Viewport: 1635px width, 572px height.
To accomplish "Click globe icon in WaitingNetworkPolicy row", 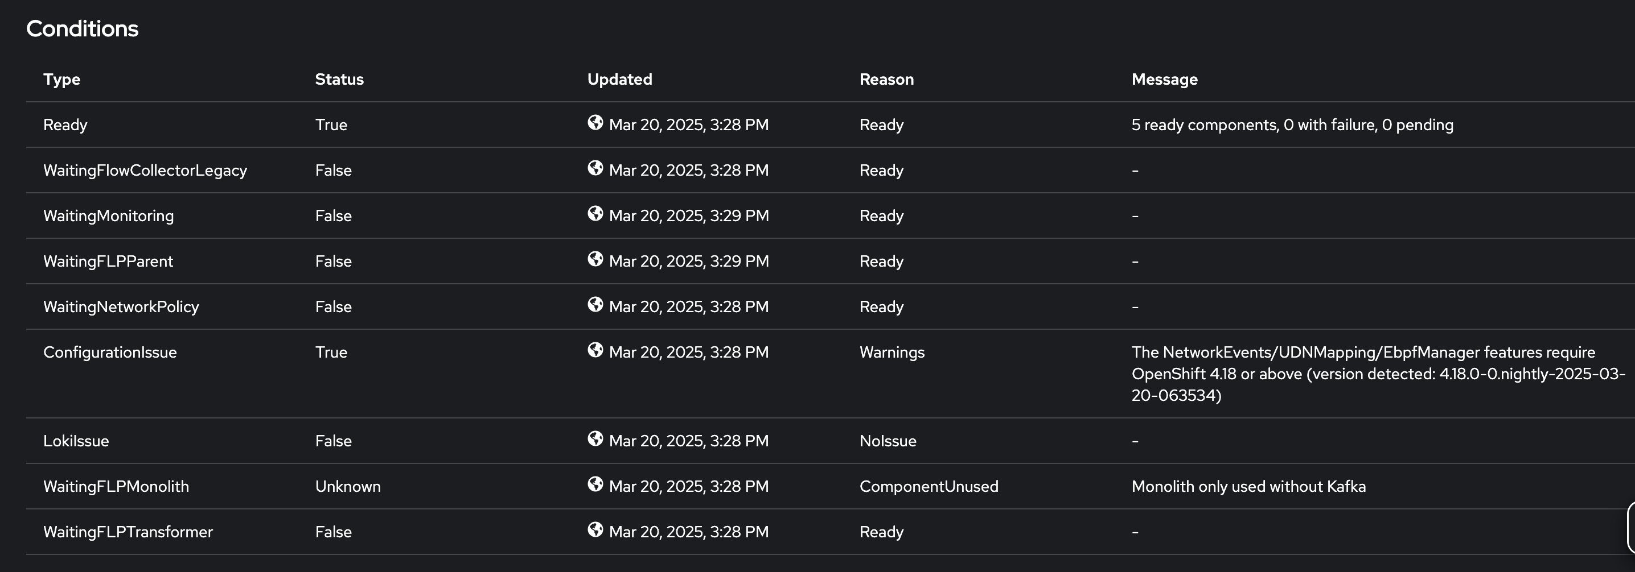I will pos(595,304).
